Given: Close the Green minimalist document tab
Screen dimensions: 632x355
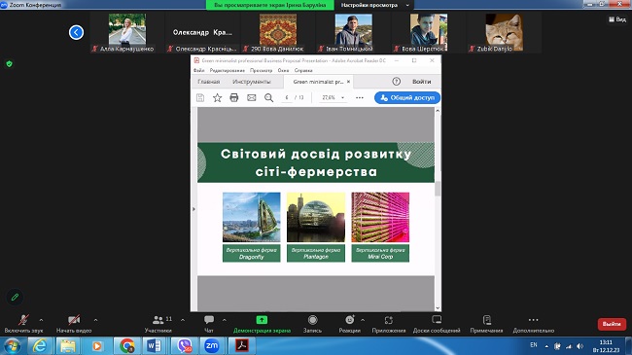Looking at the screenshot, I should [x=349, y=82].
